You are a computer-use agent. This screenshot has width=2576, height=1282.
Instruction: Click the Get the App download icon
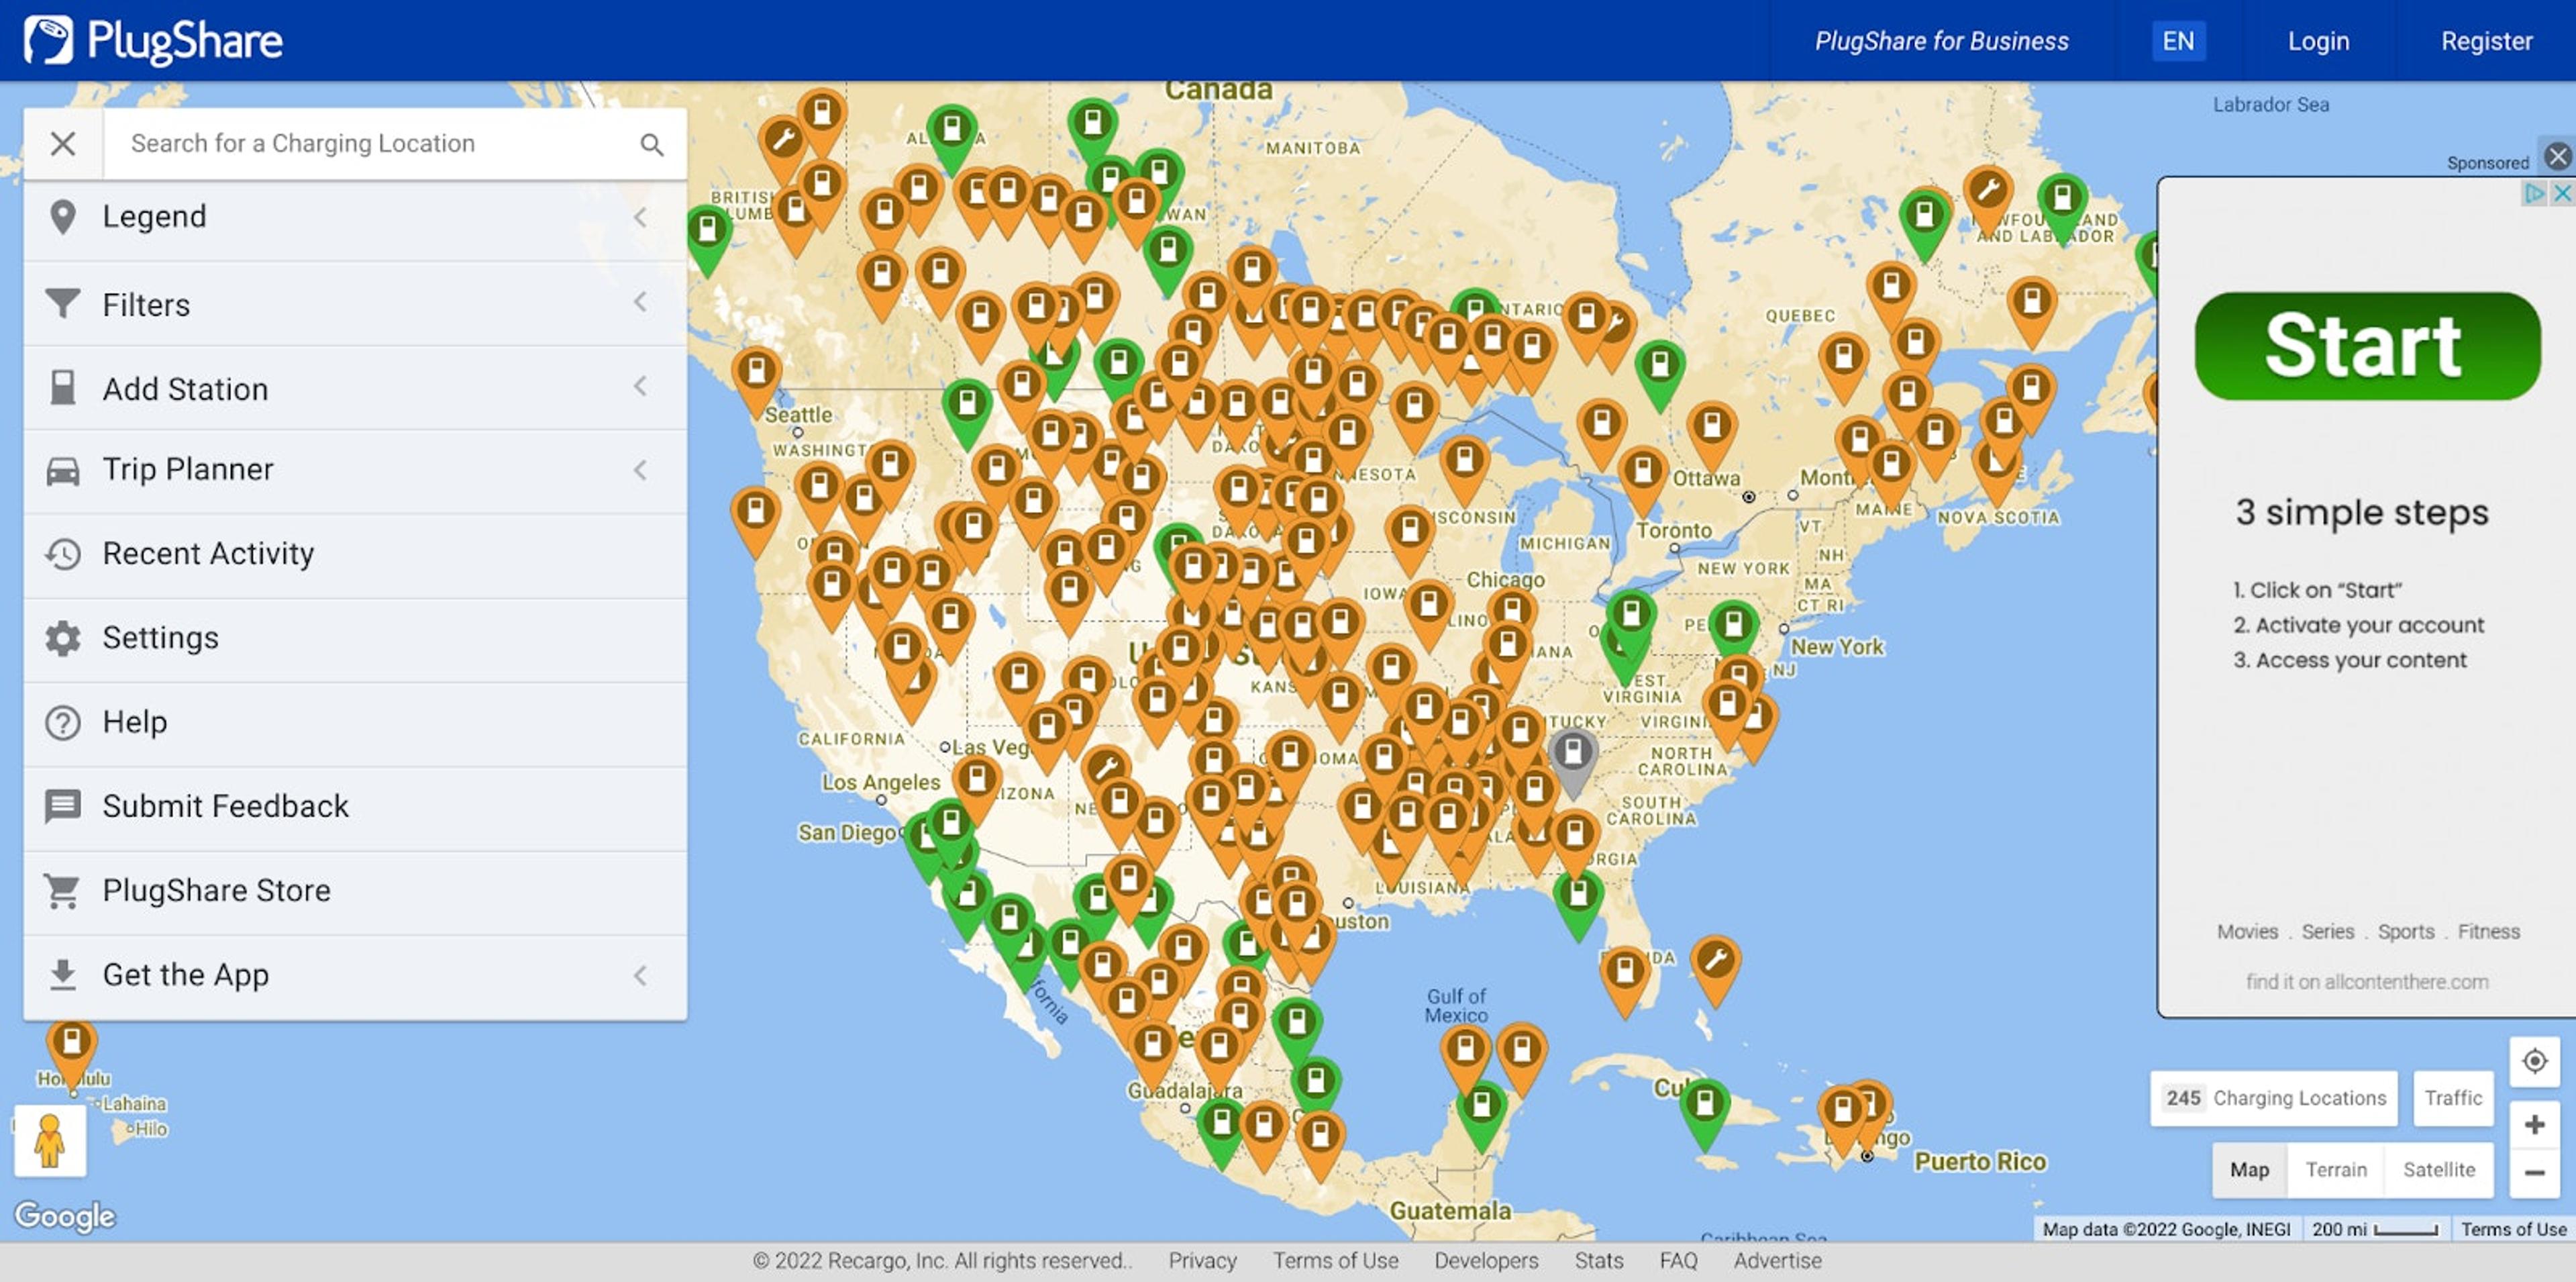(x=63, y=974)
